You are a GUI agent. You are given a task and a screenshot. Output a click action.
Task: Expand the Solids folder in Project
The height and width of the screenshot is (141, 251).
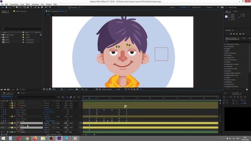pos(1,37)
